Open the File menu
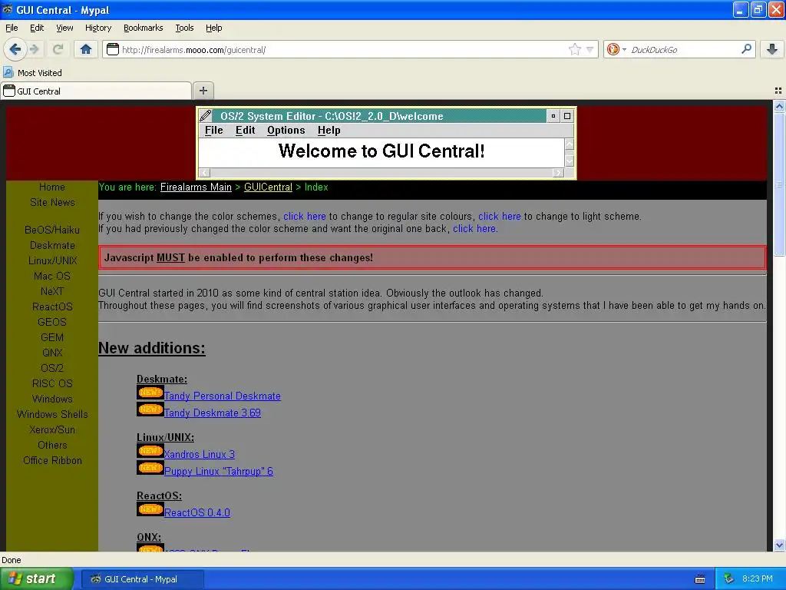 tap(12, 28)
